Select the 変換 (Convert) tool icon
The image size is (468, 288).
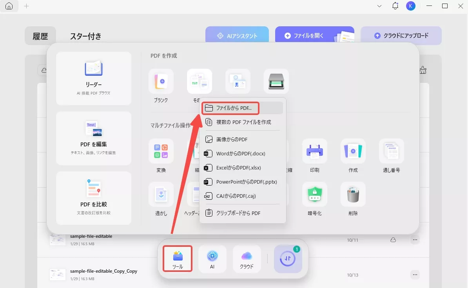coord(161,151)
